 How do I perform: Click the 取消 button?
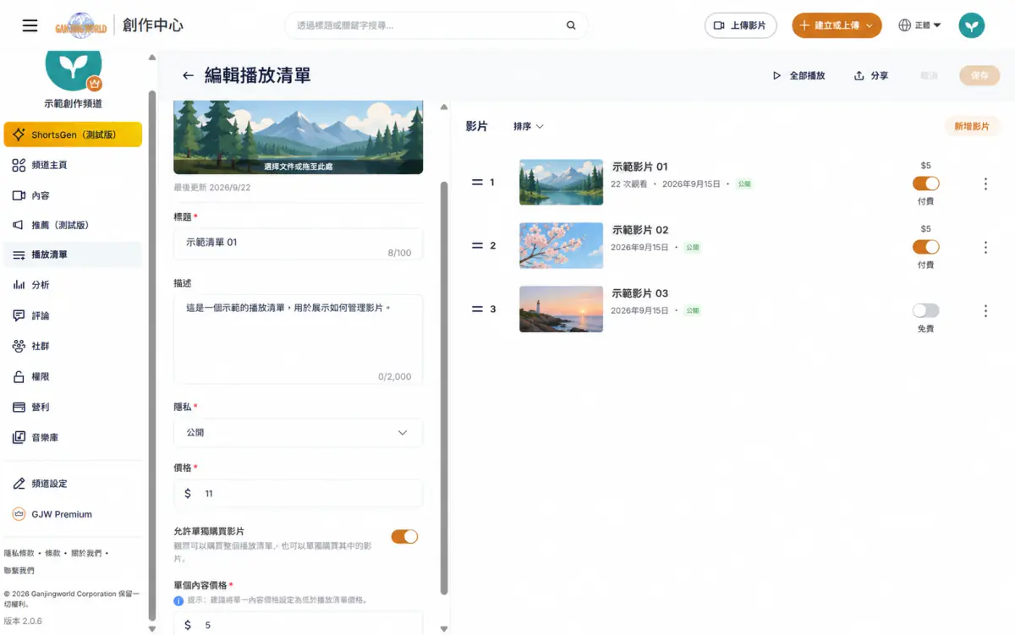tap(929, 75)
